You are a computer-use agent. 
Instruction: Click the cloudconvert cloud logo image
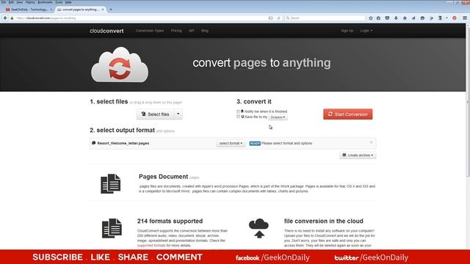click(120, 65)
